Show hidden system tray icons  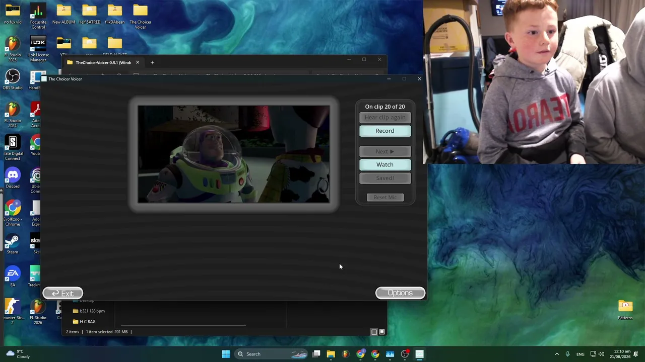coord(557,354)
